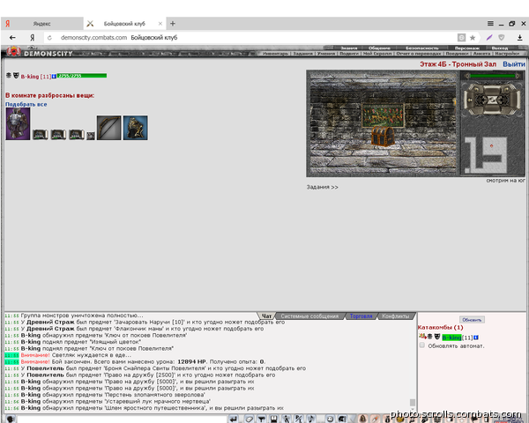Image resolution: width=529 pixels, height=423 pixels.
Task: Open the 'Инвентарь' menu item
Action: click(x=275, y=53)
